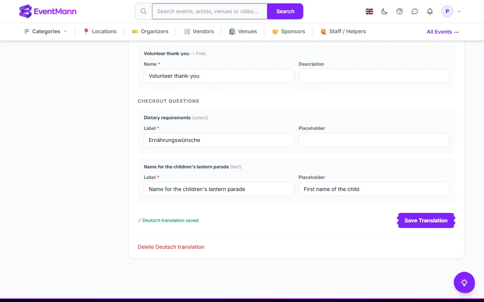
Task: Click the Volunteer thank-you Name field
Action: click(219, 76)
